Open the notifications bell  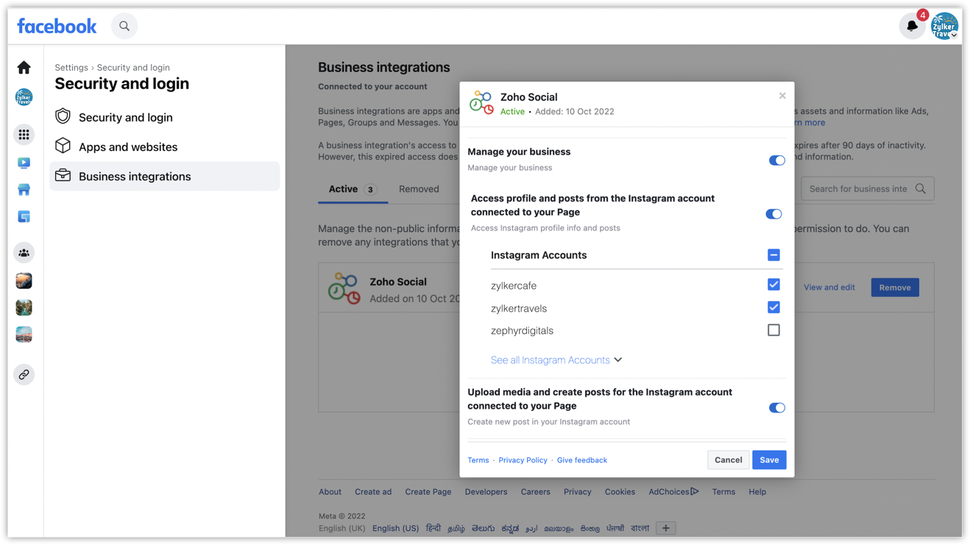pos(912,27)
